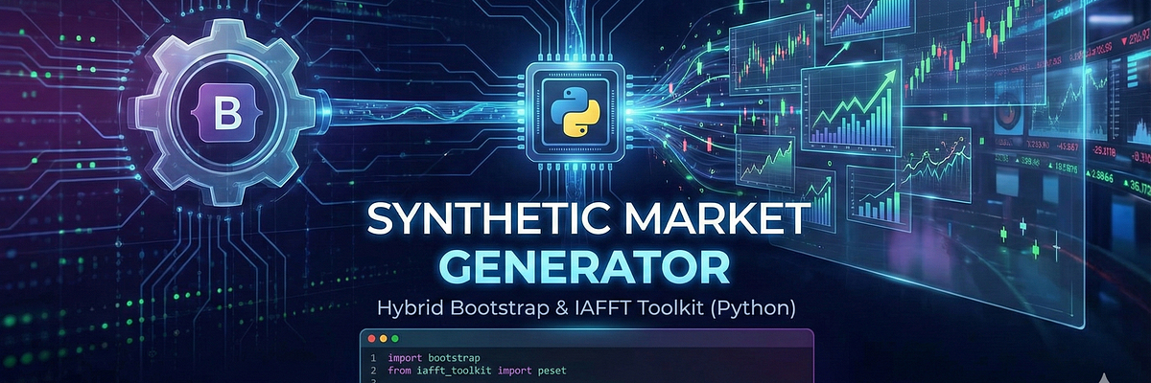Click the green dot on code window
Viewport: 1151px width, 383px height.
(394, 339)
